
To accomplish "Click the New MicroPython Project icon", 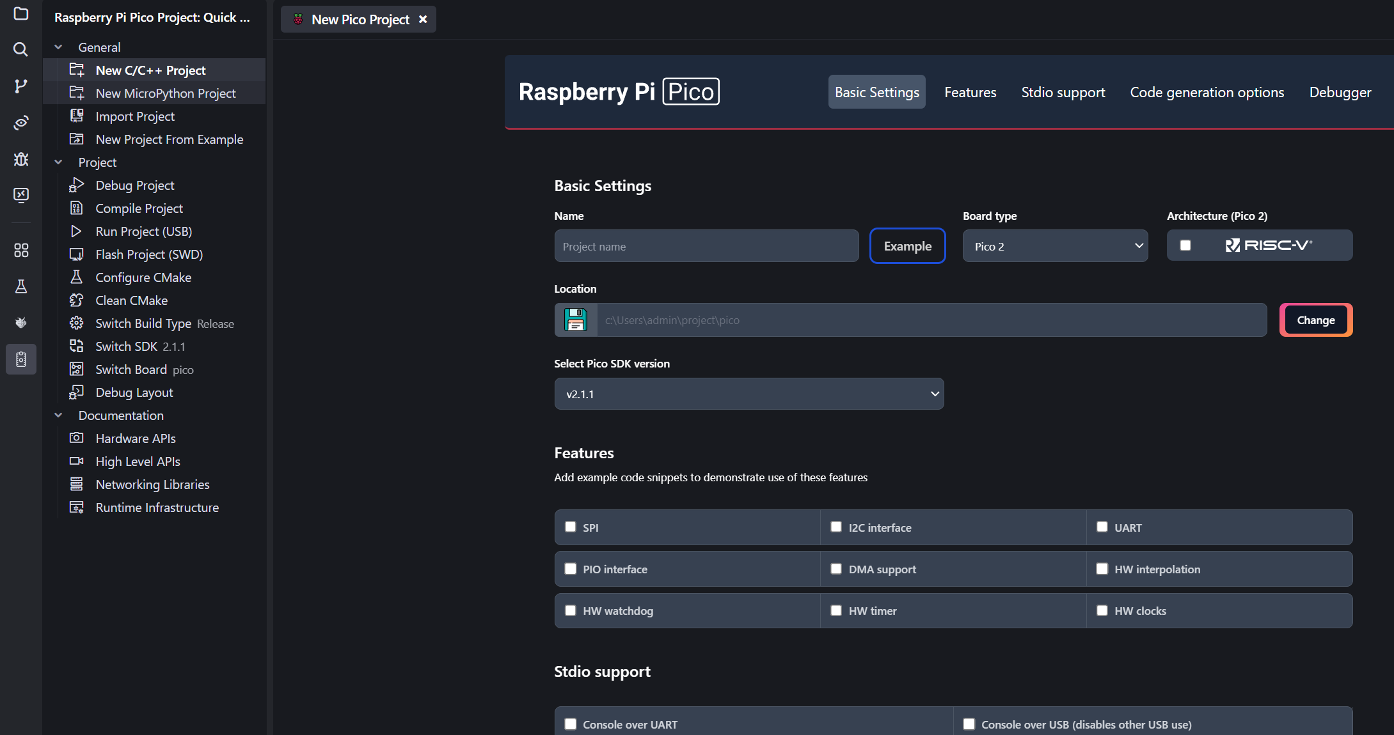I will (x=77, y=93).
